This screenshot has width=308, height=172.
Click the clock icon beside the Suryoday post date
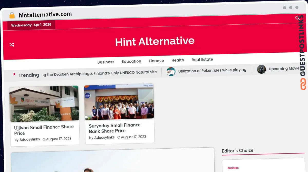click(119, 137)
